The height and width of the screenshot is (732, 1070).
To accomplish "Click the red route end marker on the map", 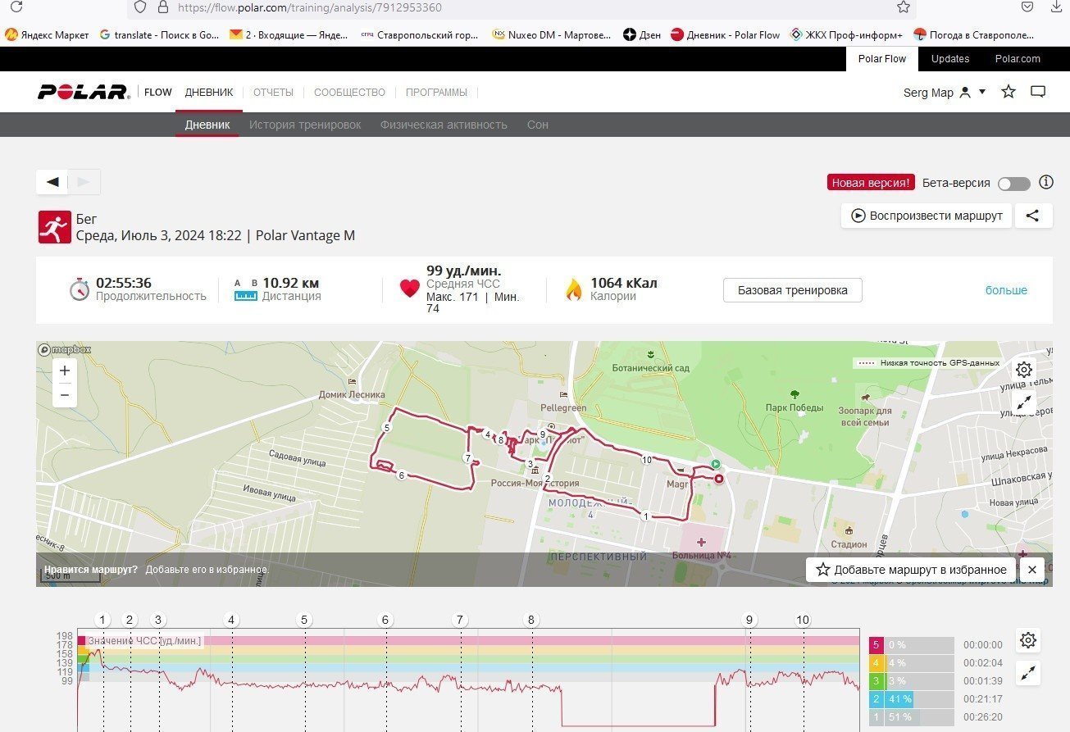I will [719, 479].
